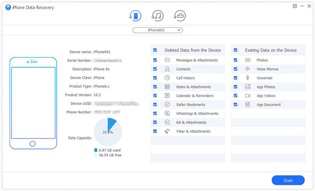Deselect all Deleted Data from the Device
315x191 pixels.
(155, 50)
